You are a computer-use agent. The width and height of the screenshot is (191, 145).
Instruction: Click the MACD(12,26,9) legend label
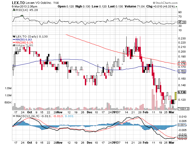tap(28, 116)
